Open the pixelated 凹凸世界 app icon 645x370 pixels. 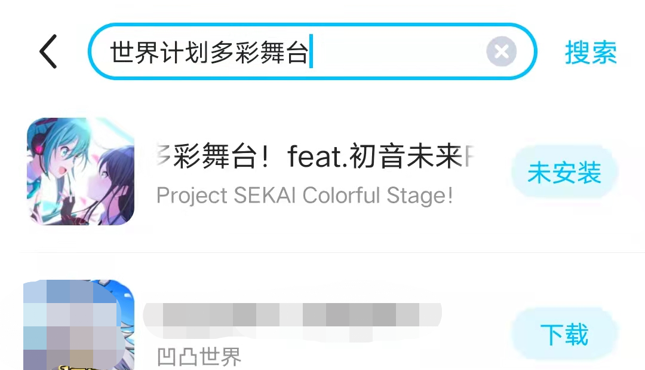point(79,326)
